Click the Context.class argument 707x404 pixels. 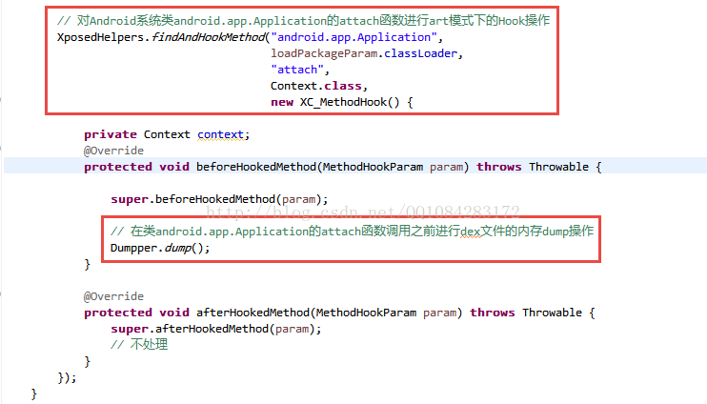tap(316, 86)
